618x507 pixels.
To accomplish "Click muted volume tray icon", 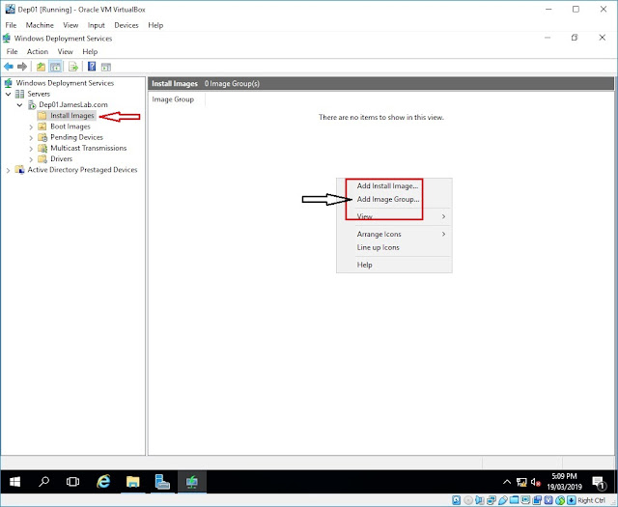I will pyautogui.click(x=535, y=482).
